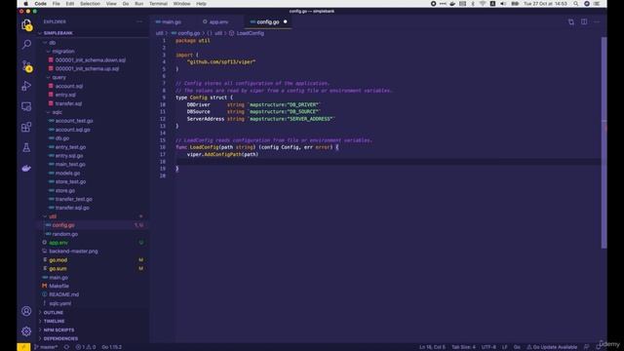Expand the OUTLINE section
This screenshot has height=351, width=624.
coord(54,312)
